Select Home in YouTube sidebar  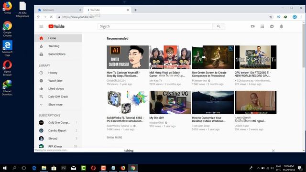(58, 38)
